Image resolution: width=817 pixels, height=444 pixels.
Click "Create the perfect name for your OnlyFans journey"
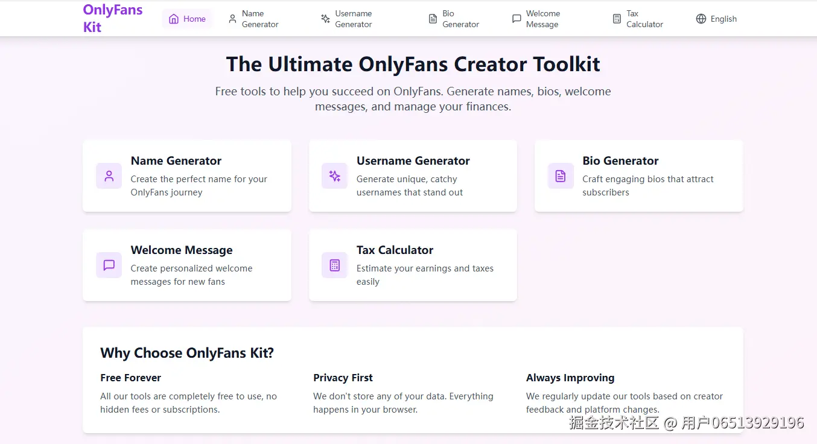199,186
